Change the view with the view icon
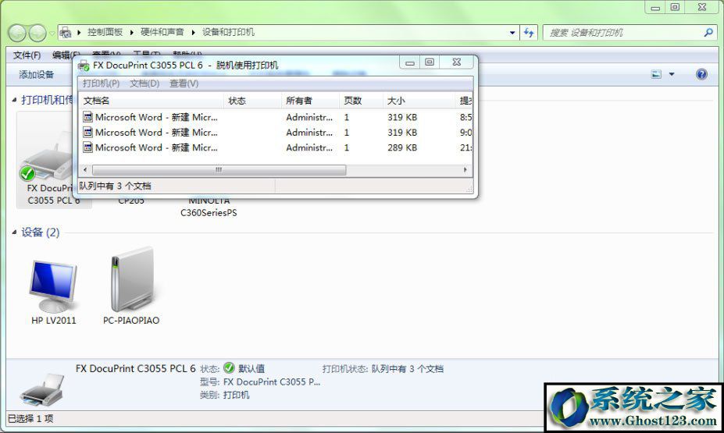The width and height of the screenshot is (724, 433). pos(656,74)
